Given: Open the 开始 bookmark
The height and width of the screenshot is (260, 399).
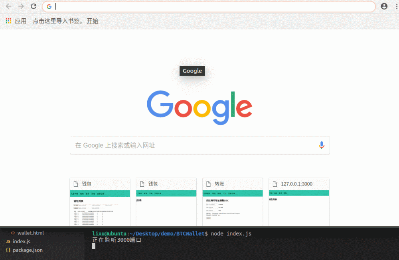Looking at the screenshot, I should click(x=92, y=21).
